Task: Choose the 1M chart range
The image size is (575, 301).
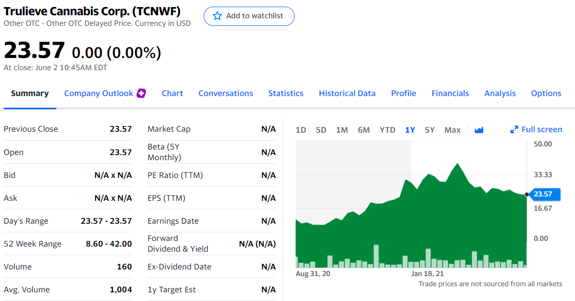Action: pyautogui.click(x=342, y=130)
